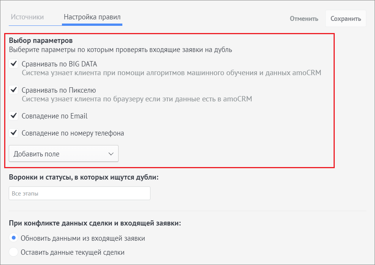The image size is (375, 265).
Task: Click Совпадение по номеру телефона label
Action: [x=73, y=133]
